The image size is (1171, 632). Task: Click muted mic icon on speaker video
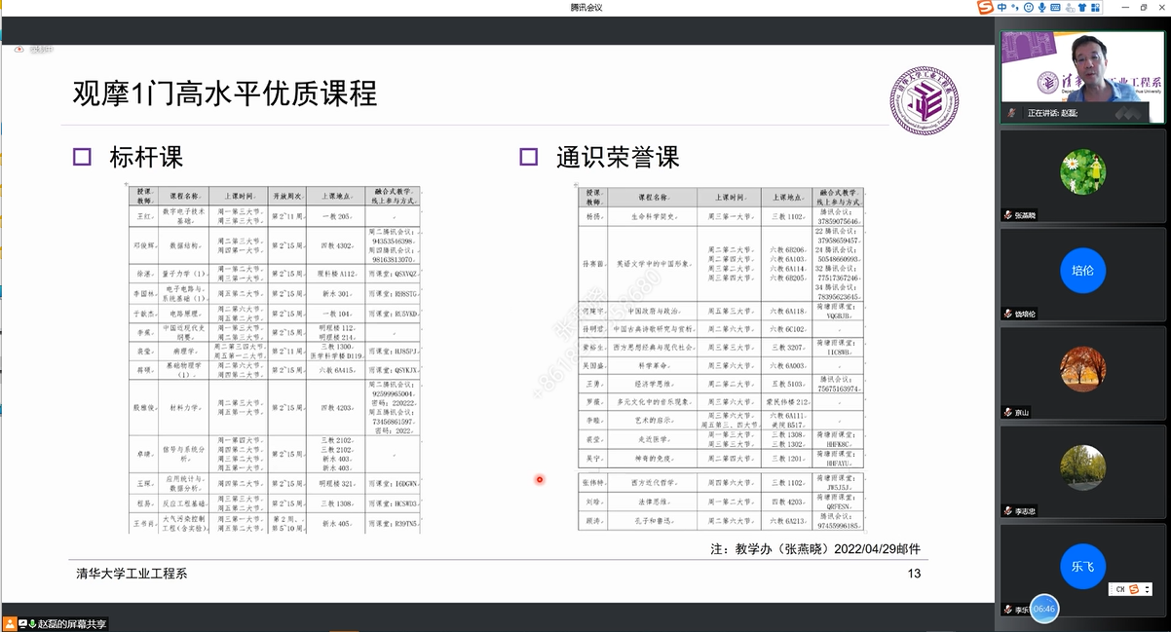[1012, 113]
